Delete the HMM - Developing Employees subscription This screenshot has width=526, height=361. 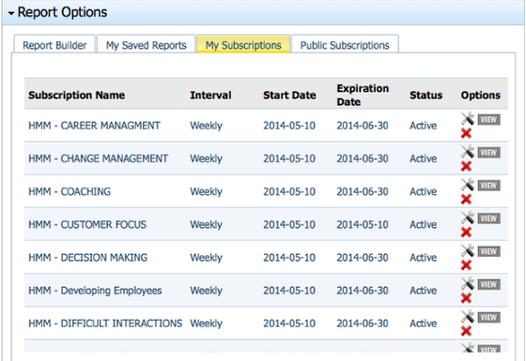point(466,298)
